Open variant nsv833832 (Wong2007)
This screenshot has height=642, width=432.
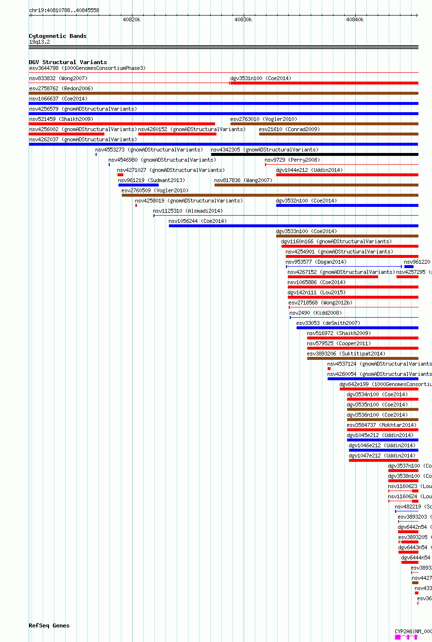58,78
